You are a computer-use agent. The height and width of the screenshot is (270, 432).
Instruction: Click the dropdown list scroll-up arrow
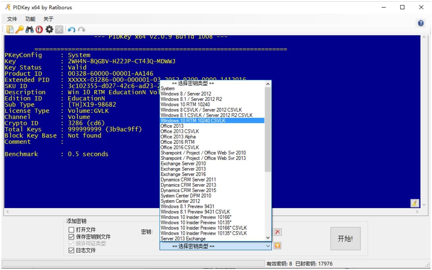click(x=268, y=84)
